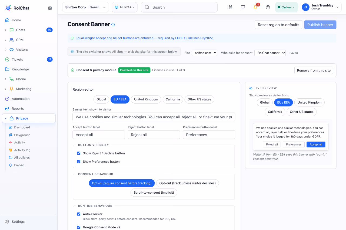The width and height of the screenshot is (346, 230).
Task: Collapse the sidebar with the panel icon
Action: [50, 8]
